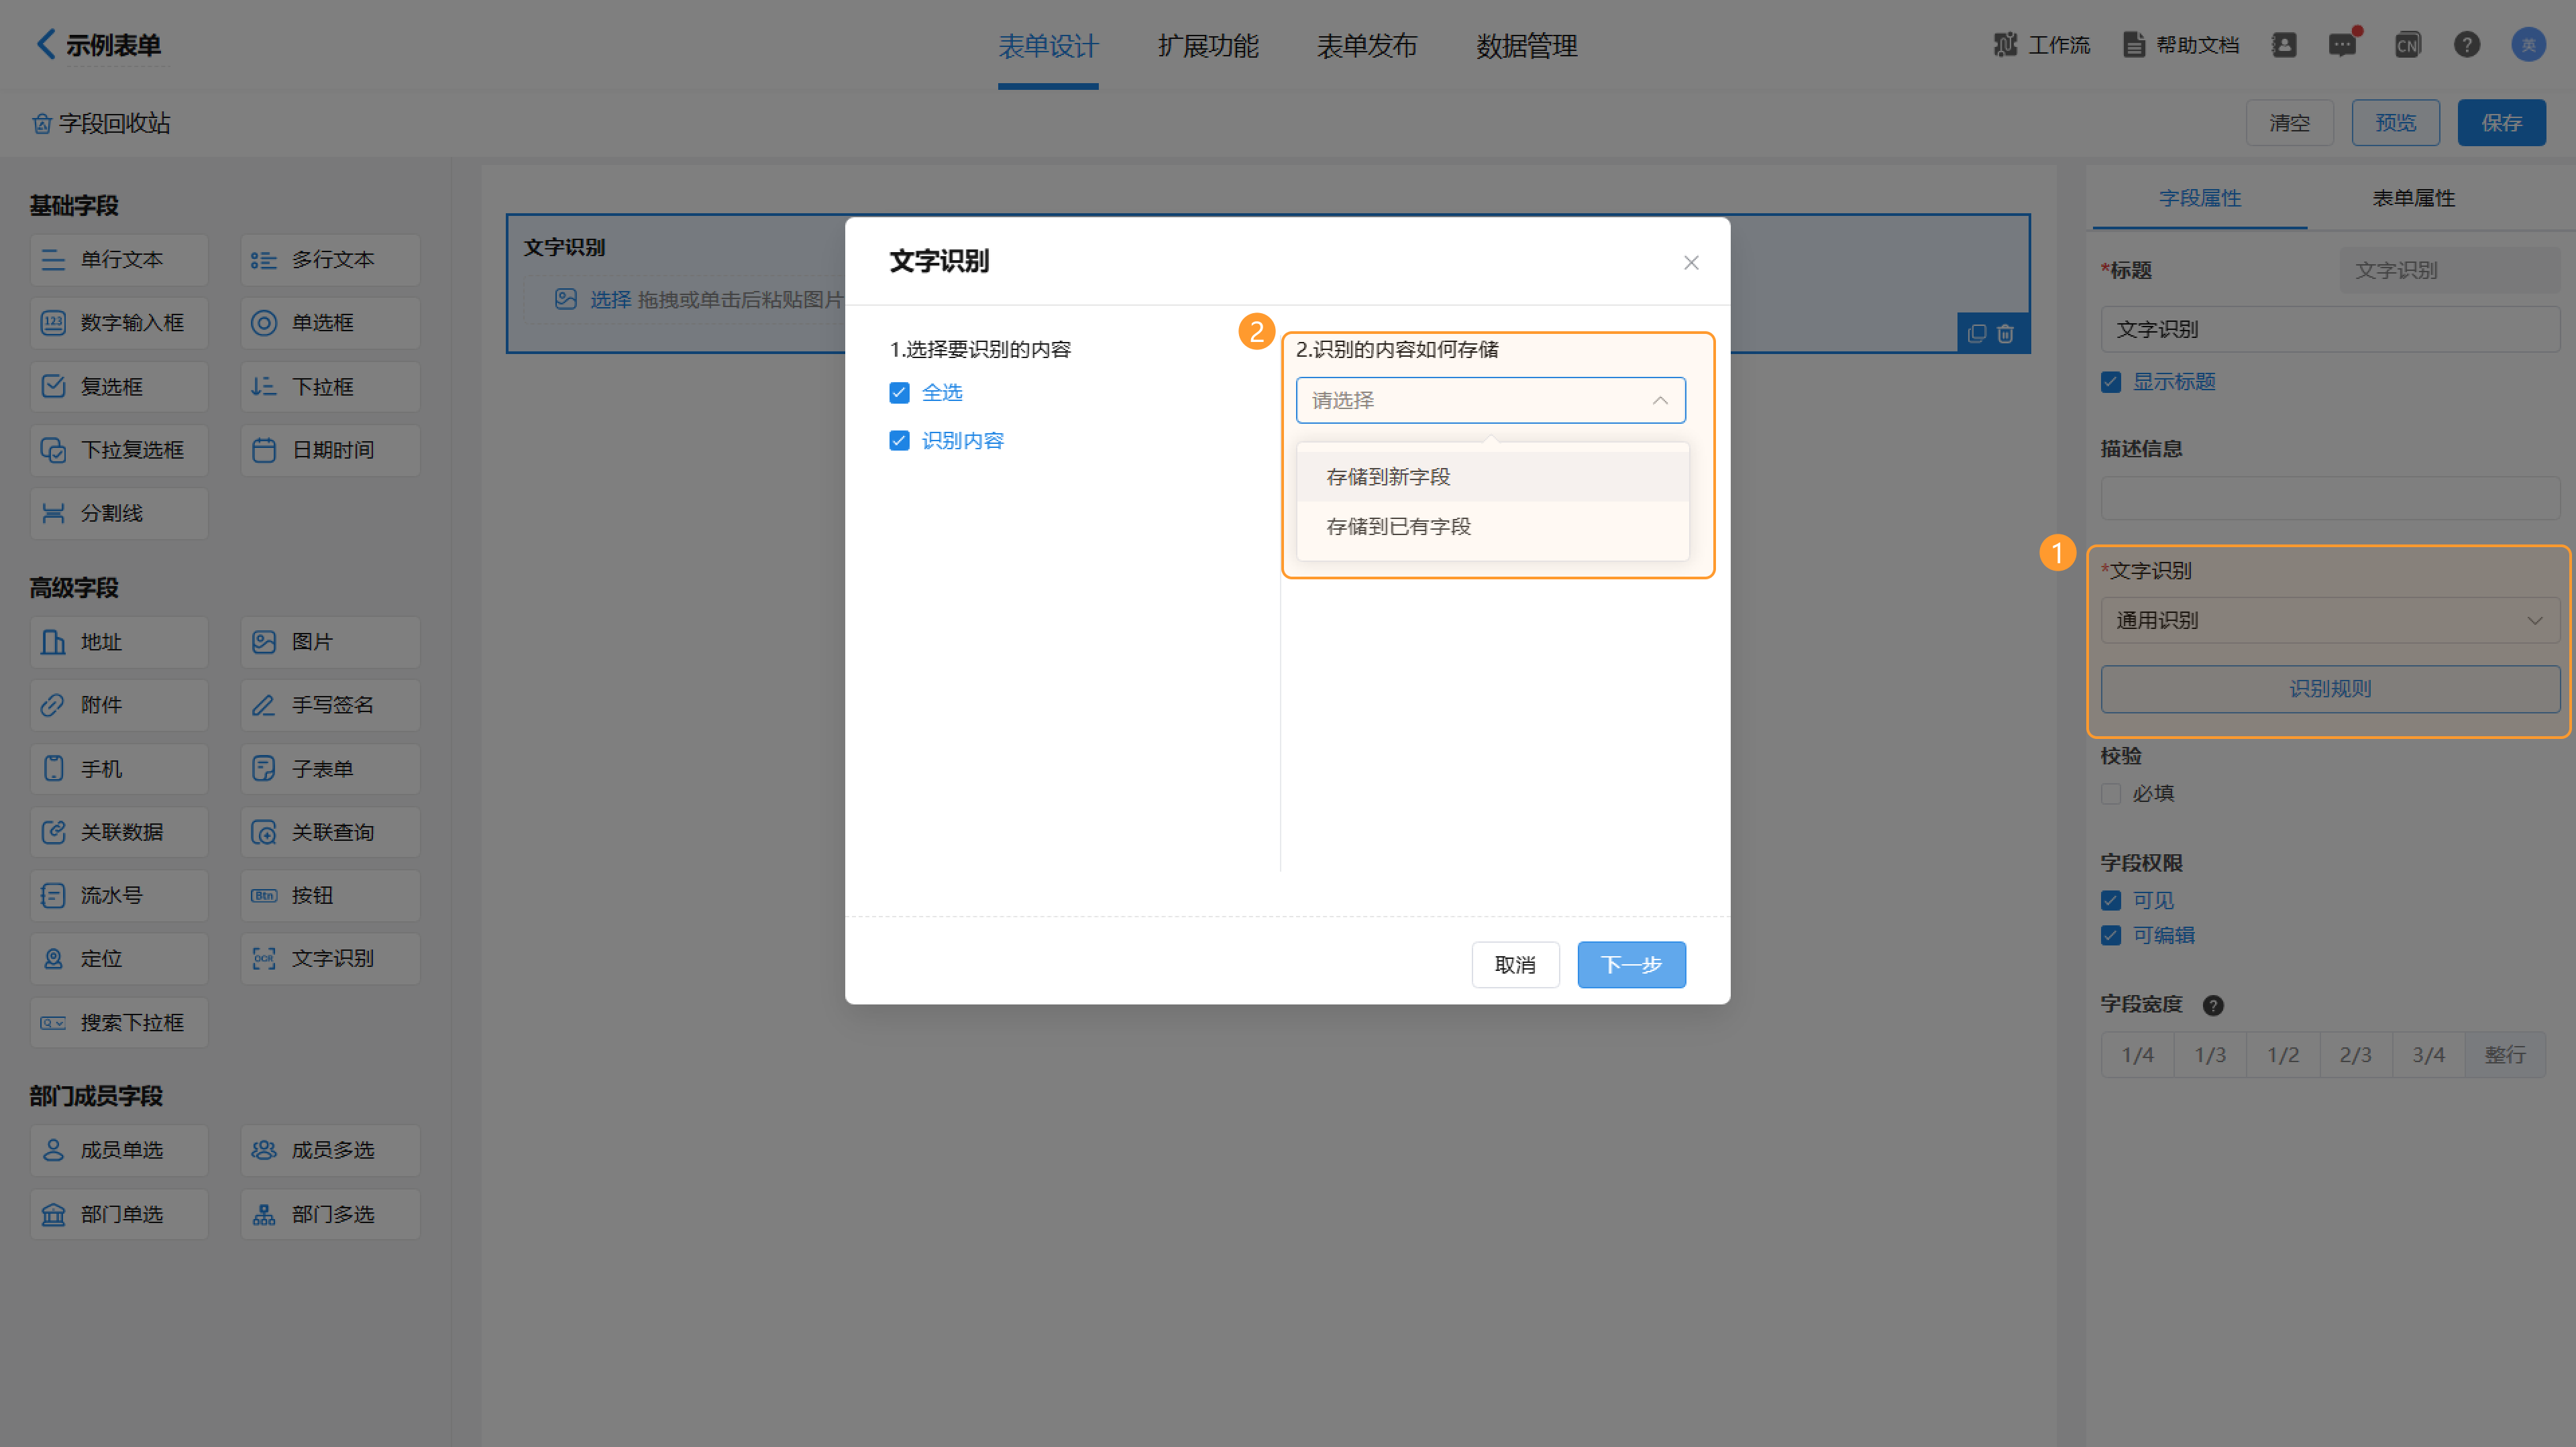Open the 工作流 workflow icon

[x=2005, y=45]
